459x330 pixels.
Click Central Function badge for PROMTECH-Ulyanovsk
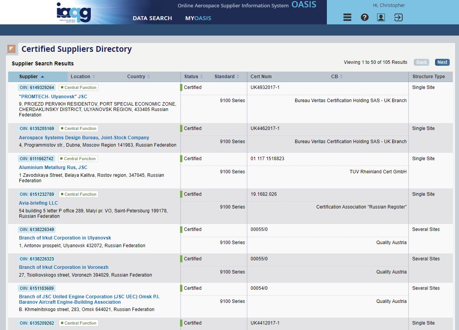tap(78, 87)
